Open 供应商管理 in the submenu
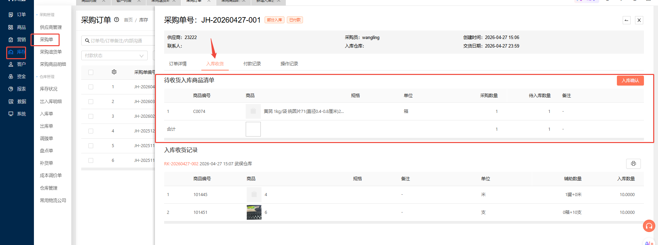 click(x=51, y=27)
